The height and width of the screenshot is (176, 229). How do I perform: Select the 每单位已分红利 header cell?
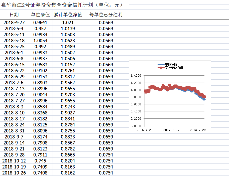[x=106, y=15]
